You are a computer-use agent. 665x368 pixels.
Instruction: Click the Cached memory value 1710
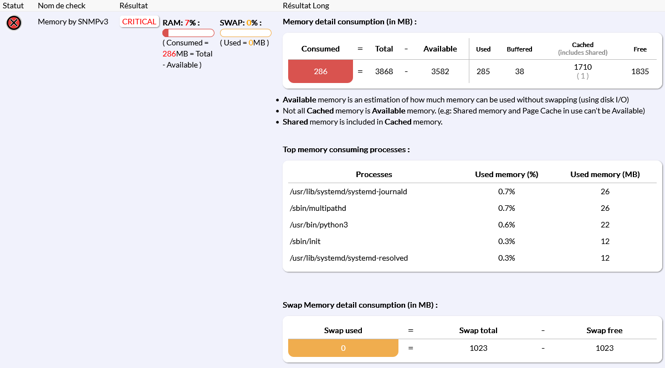tap(582, 67)
